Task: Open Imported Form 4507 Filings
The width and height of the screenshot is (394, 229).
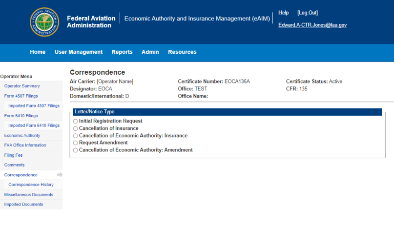Action: pos(34,106)
